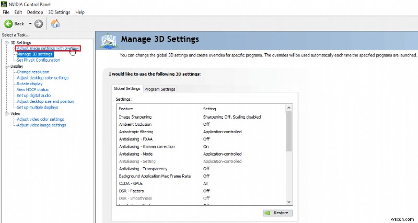Click the Forward arrow icon

tap(39, 24)
